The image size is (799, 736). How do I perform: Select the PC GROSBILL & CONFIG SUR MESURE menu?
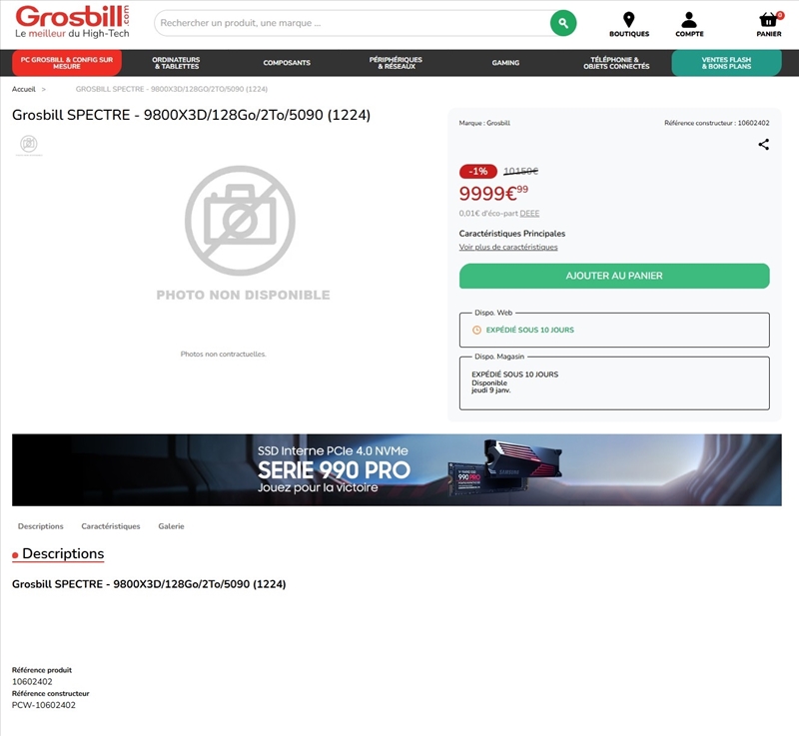(x=66, y=62)
